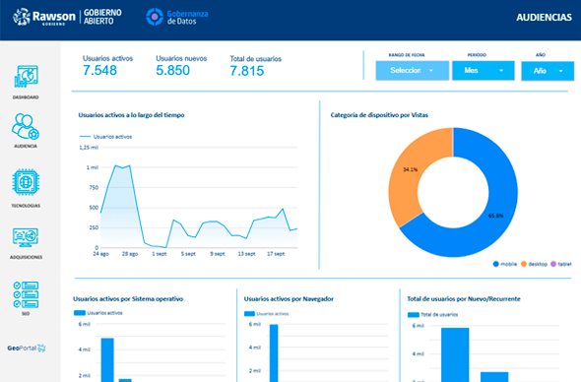The image size is (581, 382).
Task: Click tallest bar in Nuevo/Recurrente chart
Action: click(x=455, y=354)
